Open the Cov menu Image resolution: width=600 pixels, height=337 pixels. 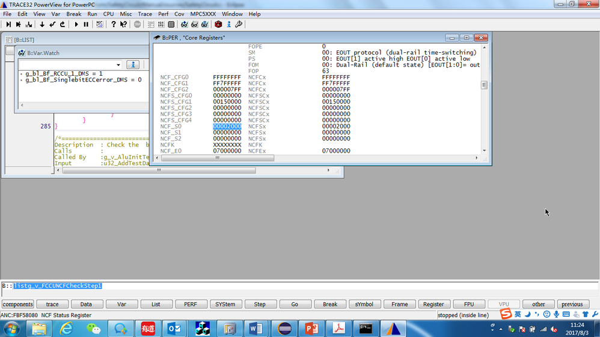[x=179, y=14]
